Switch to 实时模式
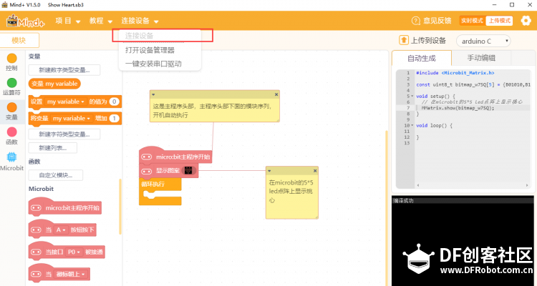The height and width of the screenshot is (286, 537). pos(472,21)
